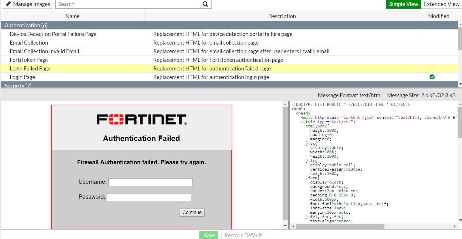This screenshot has height=239, width=462.
Task: Click the magnifier search icon
Action: pos(205,4)
